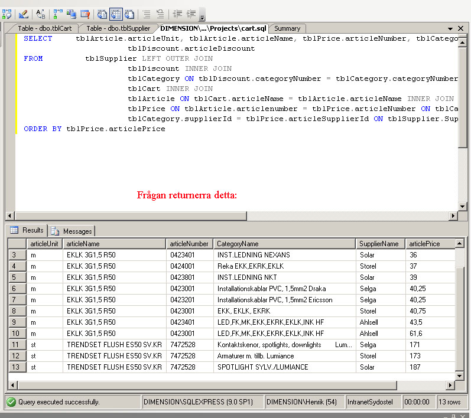471x418 pixels.
Task: Display the estimated execution plan
Action: pos(7,14)
